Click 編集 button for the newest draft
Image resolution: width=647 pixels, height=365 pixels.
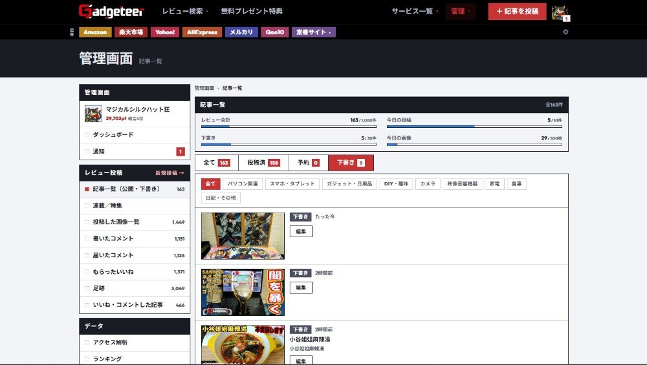click(x=301, y=231)
